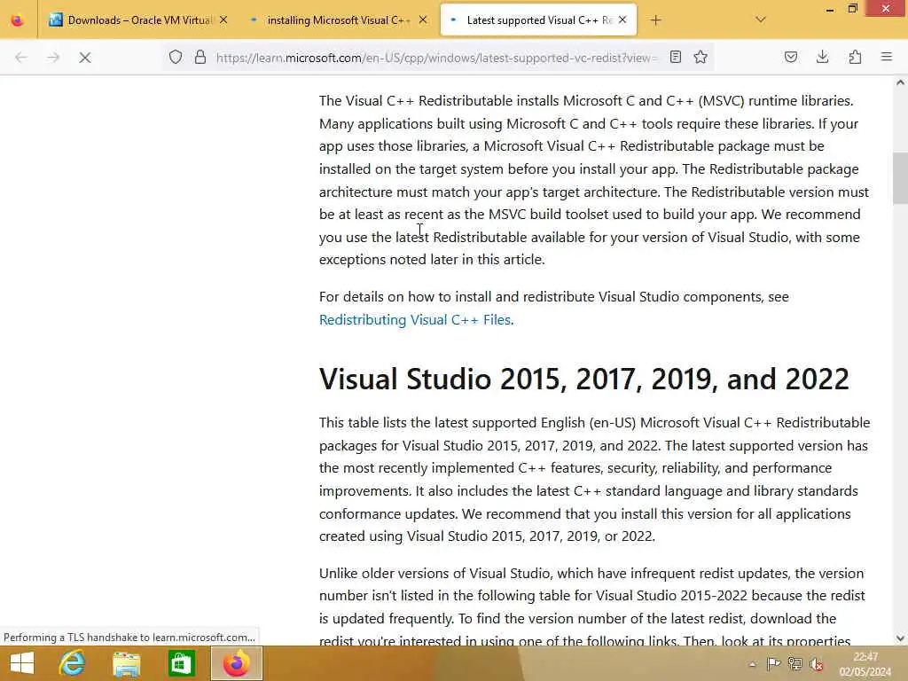This screenshot has width=908, height=681.
Task: Show hidden system tray icons
Action: 752,665
